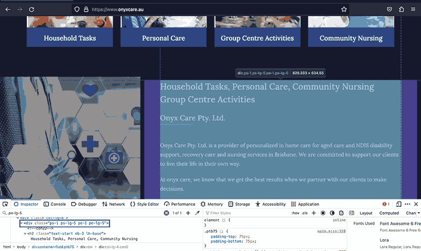Open the extensions puzzle icon
Screen dimensions: 421x251
tap(401, 9)
